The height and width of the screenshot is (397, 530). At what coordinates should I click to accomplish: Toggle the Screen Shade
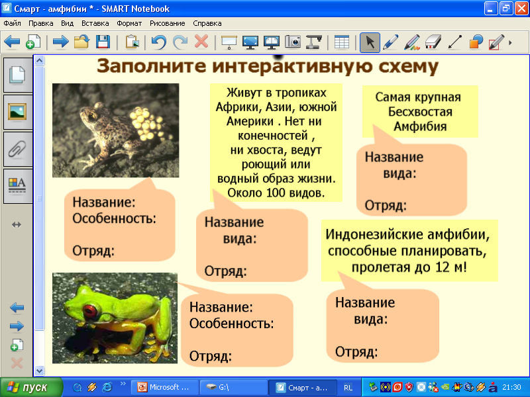tap(229, 42)
